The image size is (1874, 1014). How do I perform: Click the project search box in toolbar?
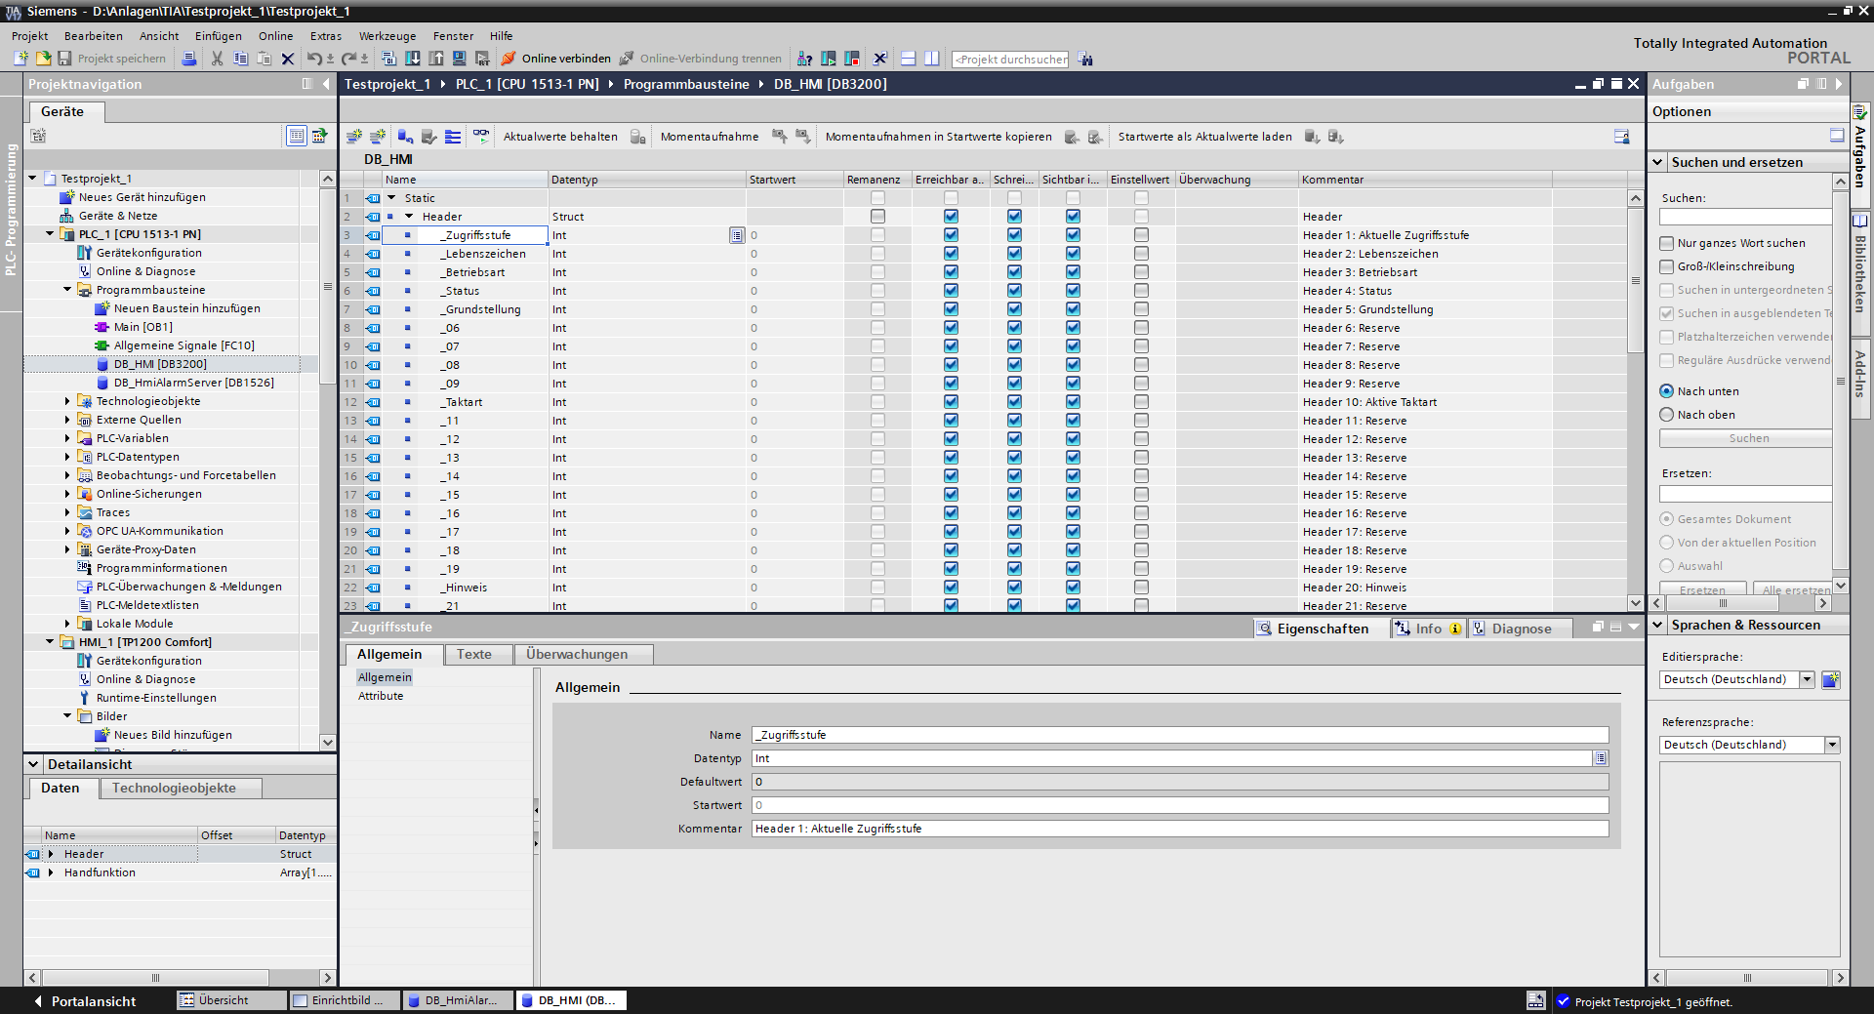(1010, 60)
